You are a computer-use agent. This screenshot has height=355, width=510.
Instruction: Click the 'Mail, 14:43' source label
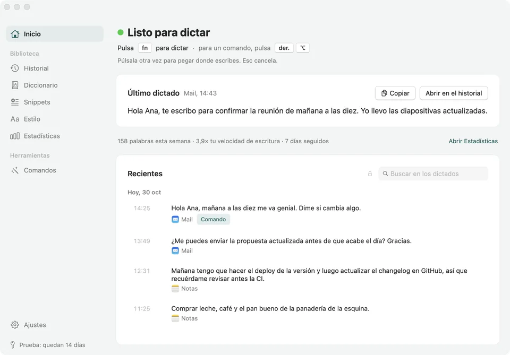200,93
